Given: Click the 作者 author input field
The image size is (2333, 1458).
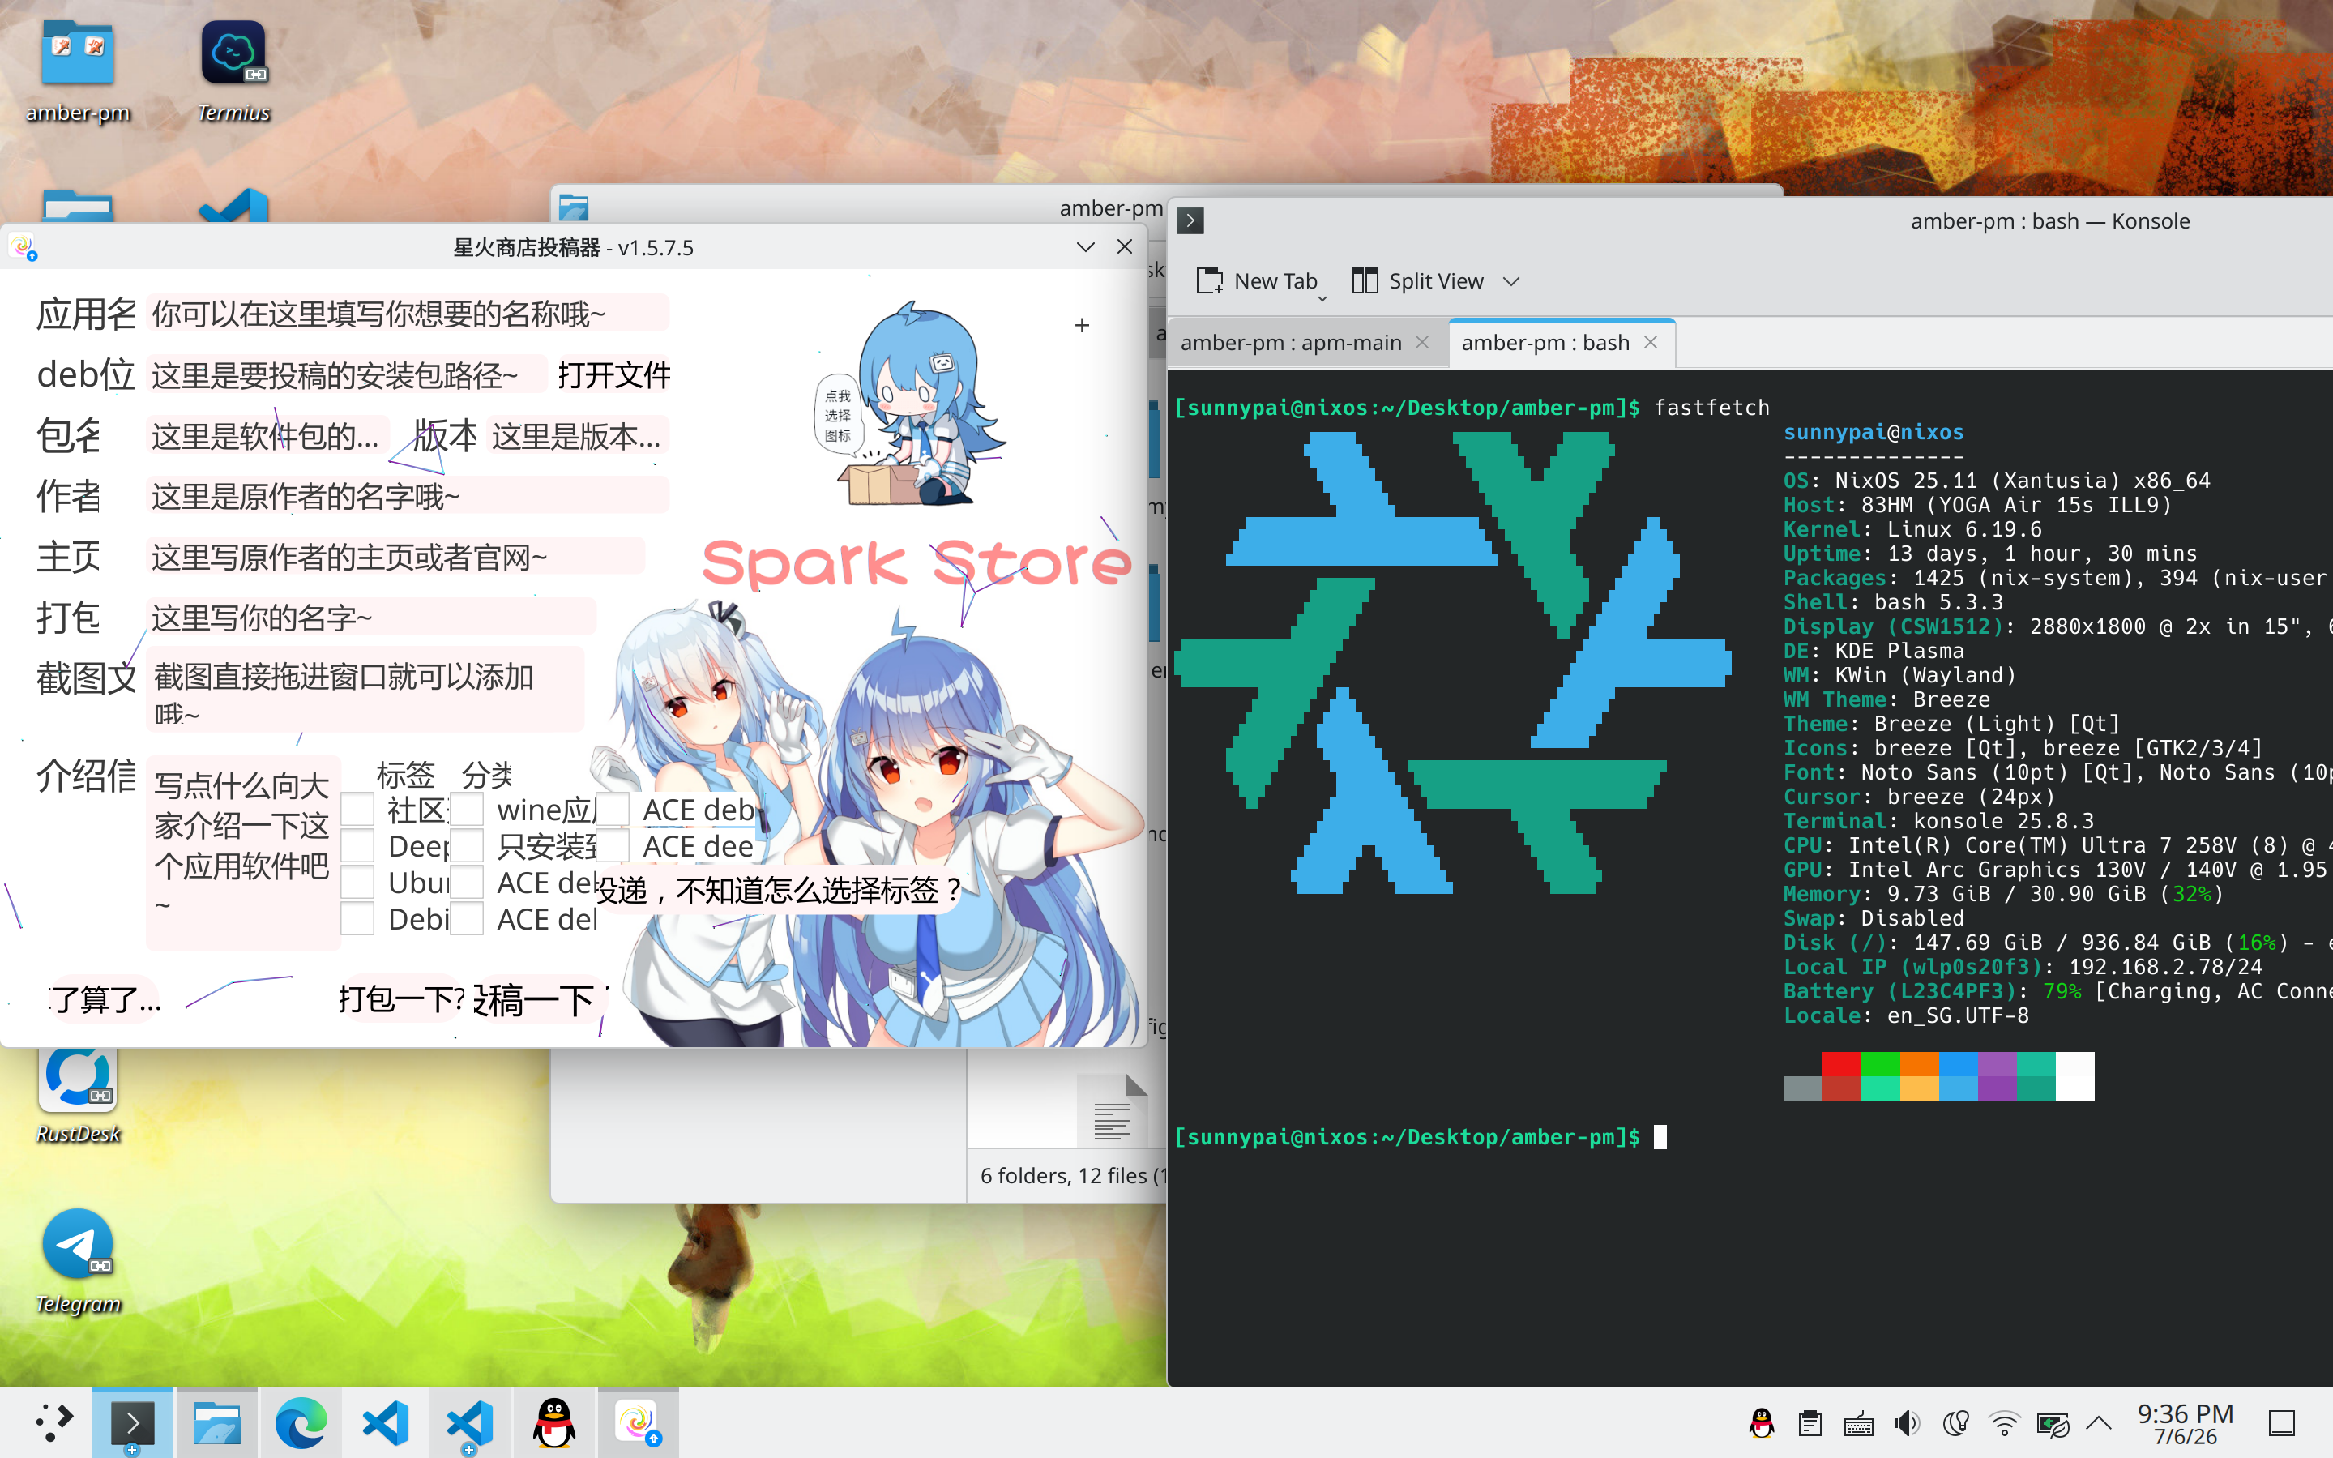Looking at the screenshot, I should [x=408, y=497].
